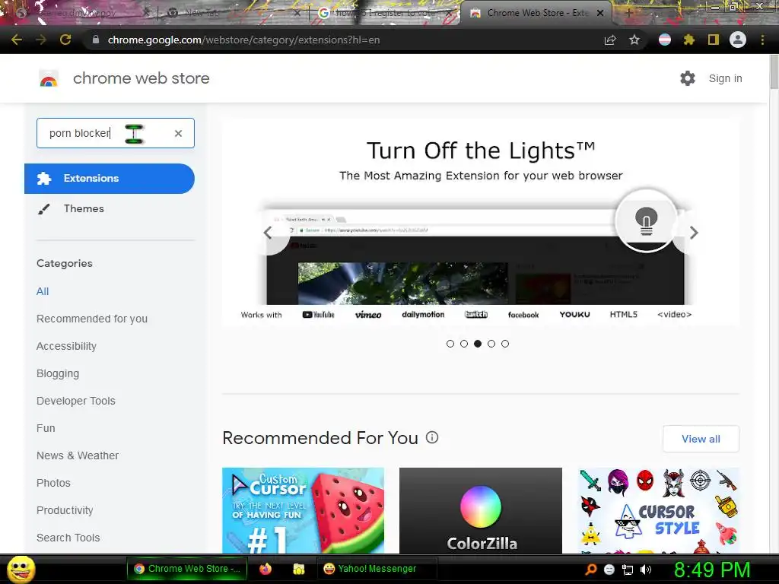Open Yahoo! Messenger from the taskbar

pos(377,569)
